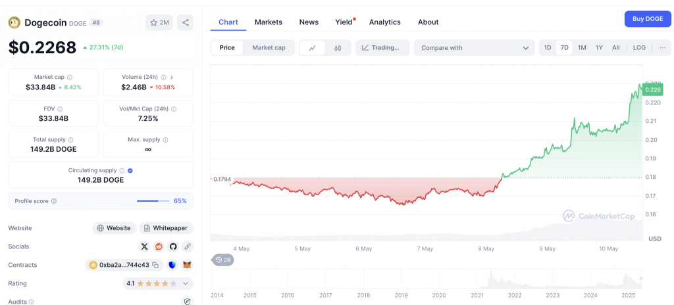The height and width of the screenshot is (305, 674).
Task: Click the share icon next to Dogecoin
Action: 185,23
